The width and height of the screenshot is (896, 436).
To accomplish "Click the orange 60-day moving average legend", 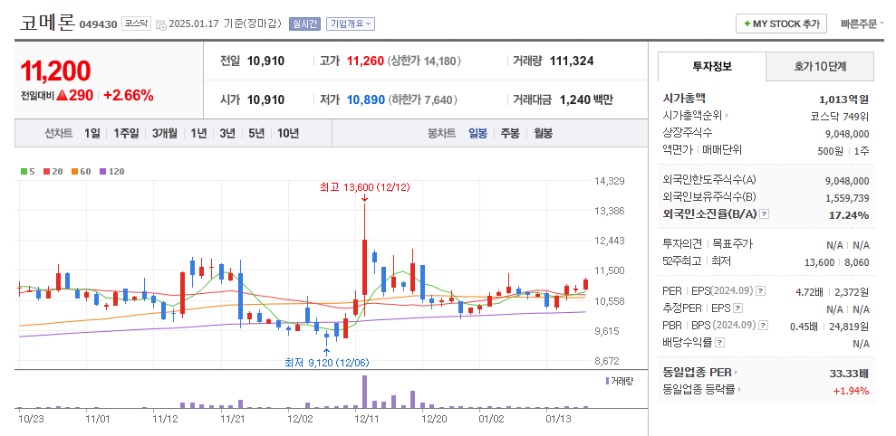I will click(x=81, y=171).
